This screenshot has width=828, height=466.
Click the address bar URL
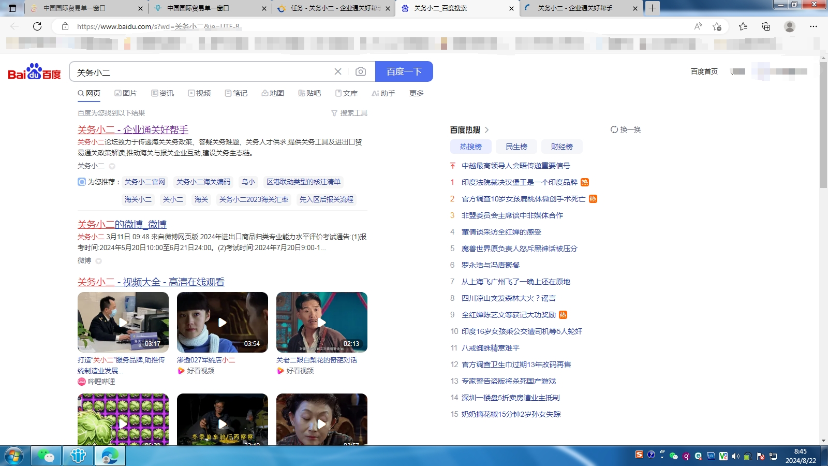click(158, 26)
